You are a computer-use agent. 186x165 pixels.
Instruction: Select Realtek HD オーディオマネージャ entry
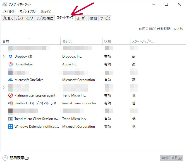coord(35,103)
